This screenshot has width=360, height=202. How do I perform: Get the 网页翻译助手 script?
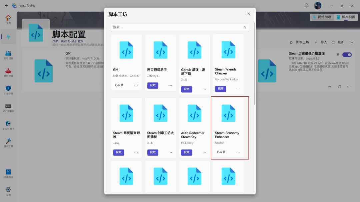click(x=153, y=85)
